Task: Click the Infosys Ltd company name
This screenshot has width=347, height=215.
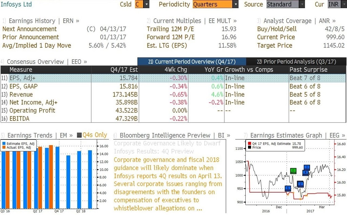Action: (16, 4)
